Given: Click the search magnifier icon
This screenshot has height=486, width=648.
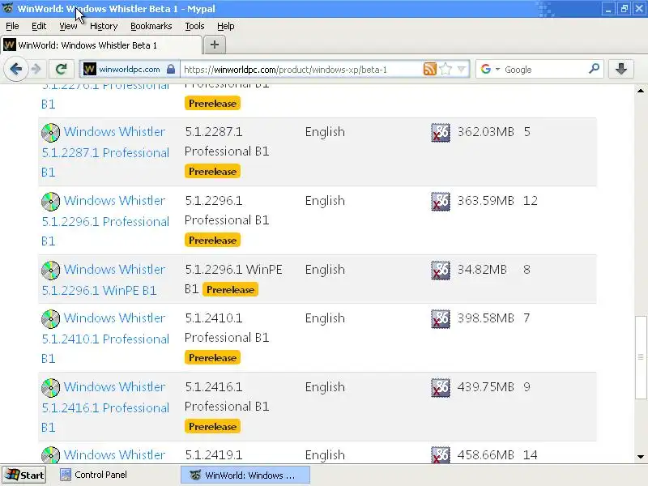Looking at the screenshot, I should [x=594, y=69].
